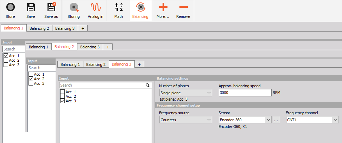The width and height of the screenshot is (342, 143).
Task: Open the Number of planes dropdown
Action: [x=186, y=93]
